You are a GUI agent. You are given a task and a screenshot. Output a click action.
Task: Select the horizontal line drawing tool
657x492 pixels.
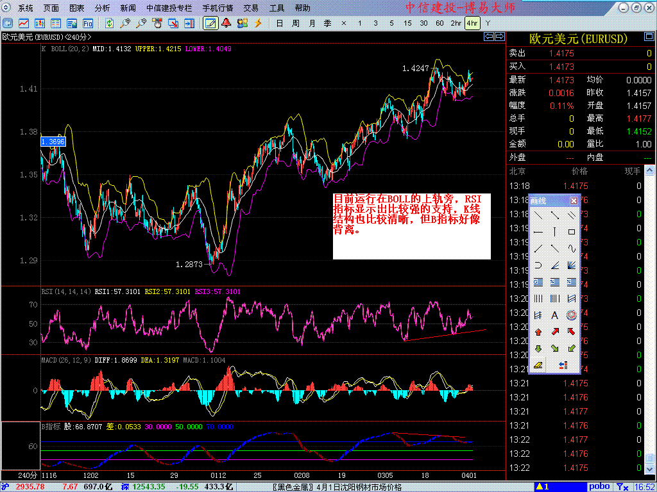539,232
